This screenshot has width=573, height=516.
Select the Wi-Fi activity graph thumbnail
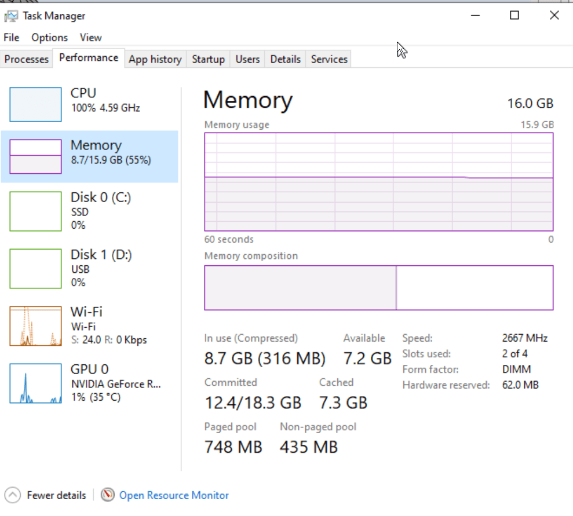35,326
